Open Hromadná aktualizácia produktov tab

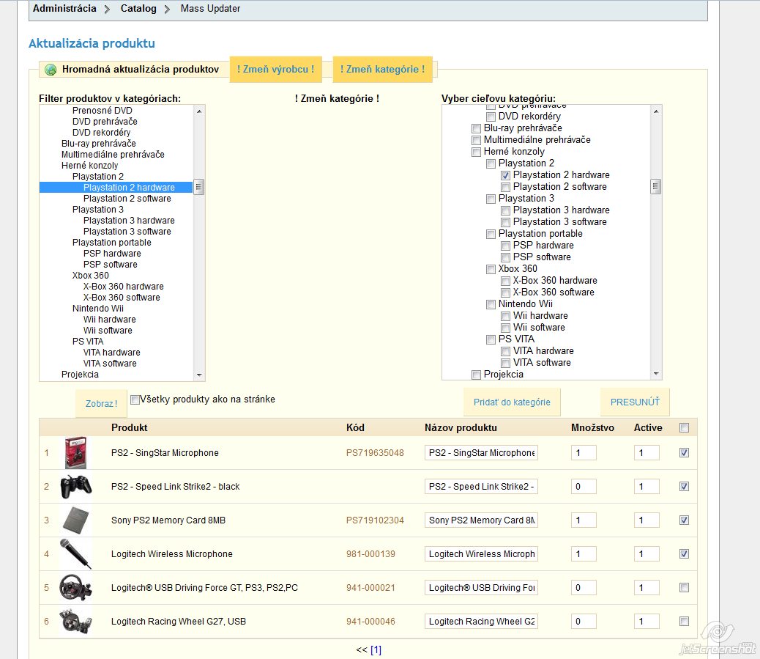pos(141,70)
